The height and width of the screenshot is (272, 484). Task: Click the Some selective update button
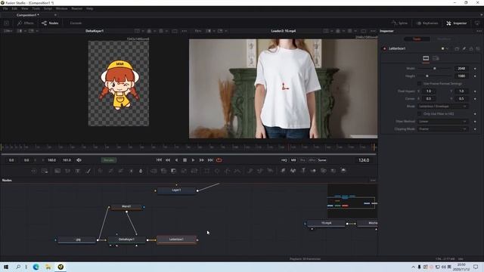tap(322, 160)
